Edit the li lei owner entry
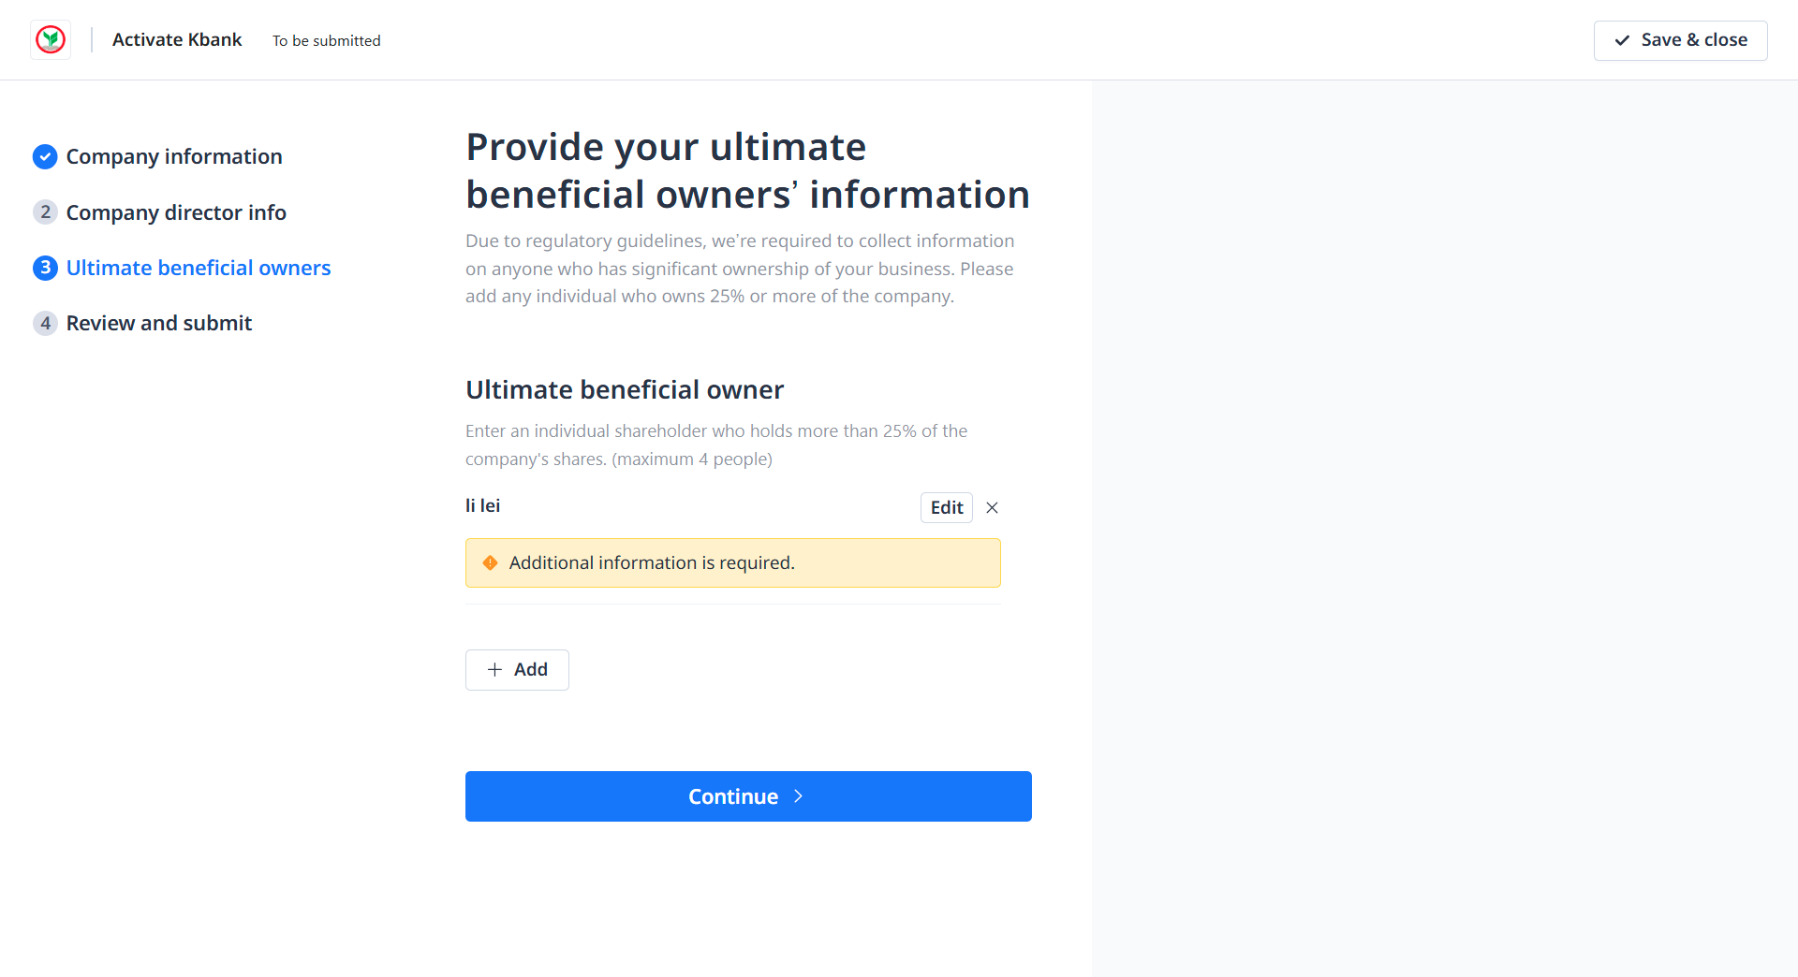Image resolution: width=1798 pixels, height=977 pixels. pyautogui.click(x=946, y=507)
